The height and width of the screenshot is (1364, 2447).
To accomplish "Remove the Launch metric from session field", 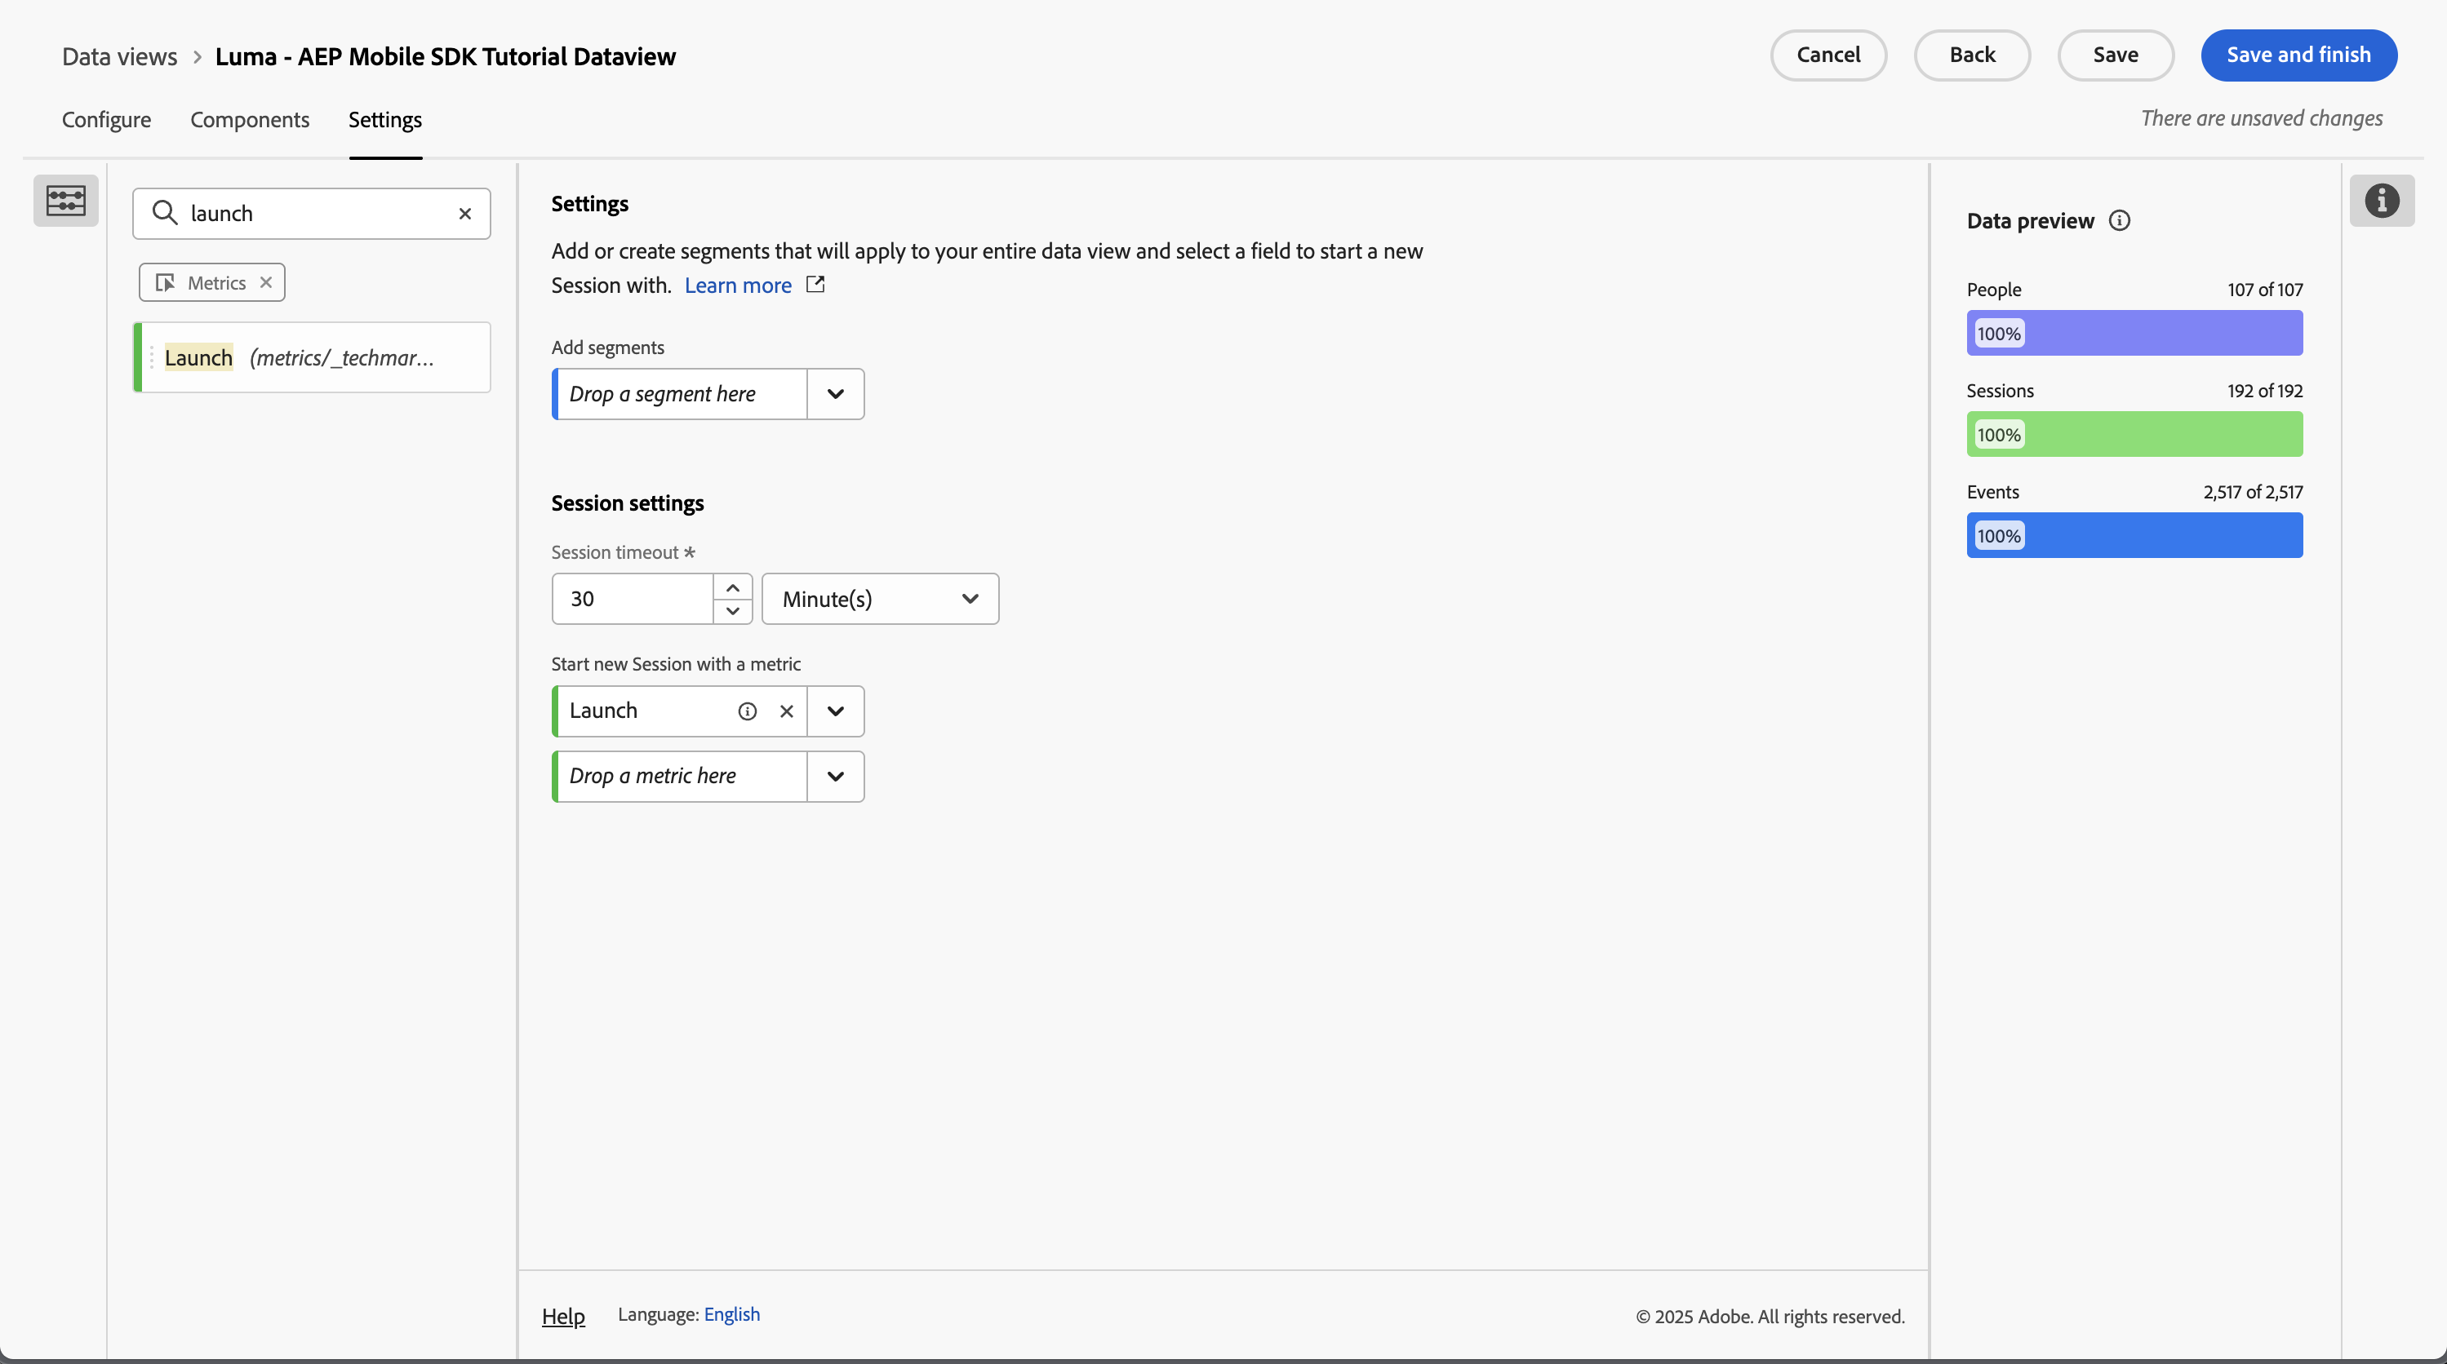I will [x=787, y=711].
